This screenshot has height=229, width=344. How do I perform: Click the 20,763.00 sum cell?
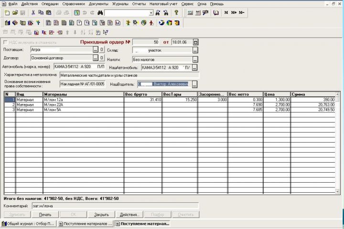[313, 105]
